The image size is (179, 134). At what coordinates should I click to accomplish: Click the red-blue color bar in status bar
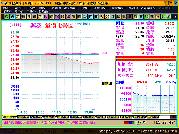pyautogui.click(x=129, y=122)
